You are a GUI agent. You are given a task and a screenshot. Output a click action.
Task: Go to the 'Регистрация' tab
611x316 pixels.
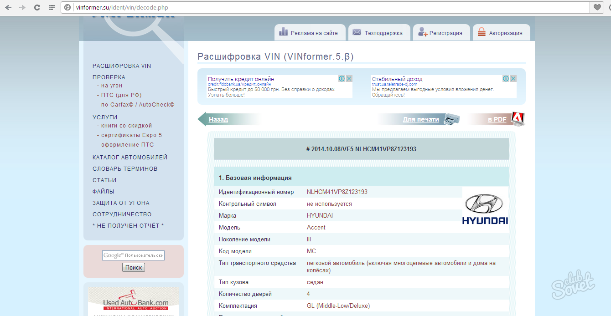[441, 33]
